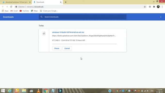Image resolution: width=165 pixels, height=93 pixels.
Task: Open the volume speaker tray icon
Action: [148, 91]
